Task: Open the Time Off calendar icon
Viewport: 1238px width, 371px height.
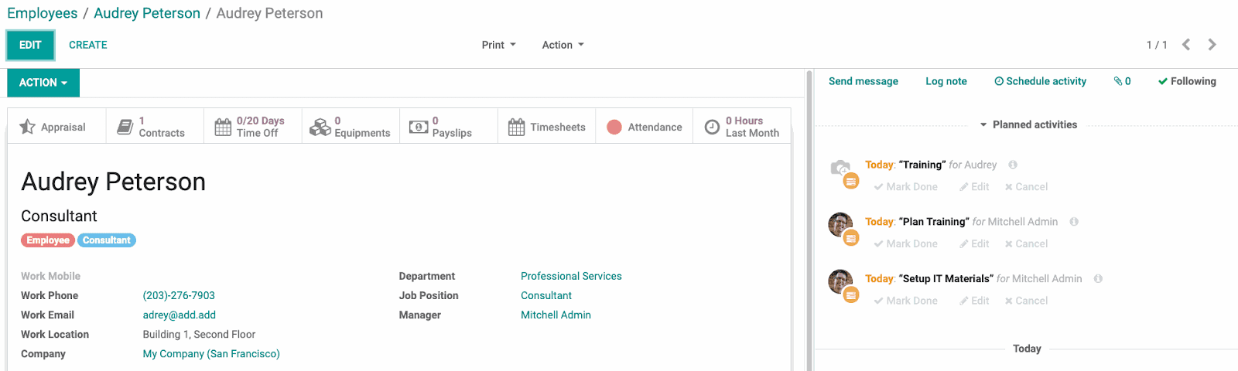Action: [x=223, y=127]
